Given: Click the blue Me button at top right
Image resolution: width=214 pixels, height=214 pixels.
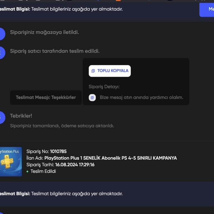Looking at the screenshot, I should click(207, 9).
